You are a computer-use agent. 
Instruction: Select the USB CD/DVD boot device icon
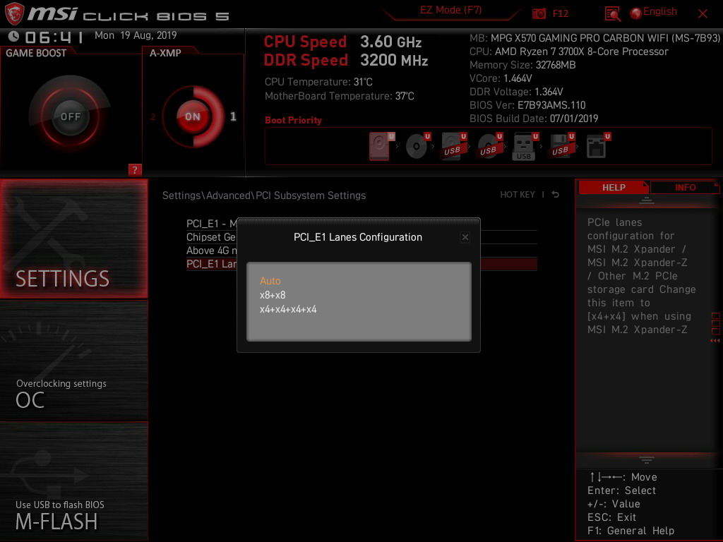(x=489, y=146)
